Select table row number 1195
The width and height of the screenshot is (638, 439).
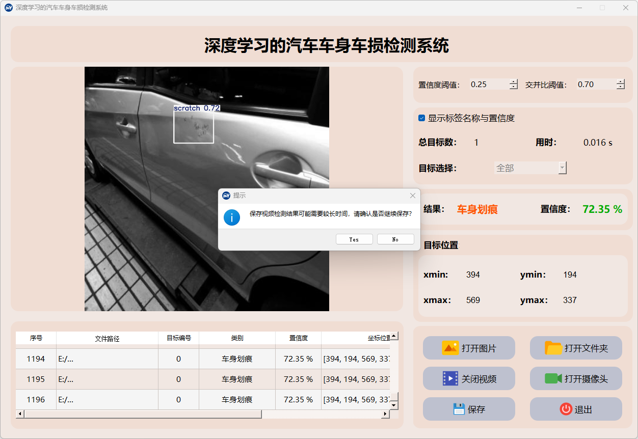pos(36,379)
